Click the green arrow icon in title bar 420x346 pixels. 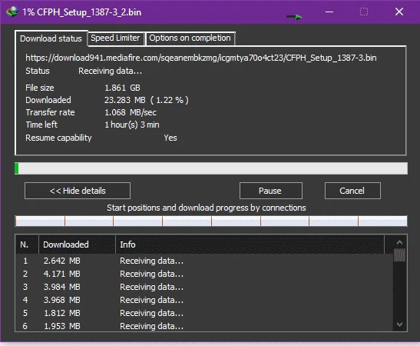coord(294,17)
